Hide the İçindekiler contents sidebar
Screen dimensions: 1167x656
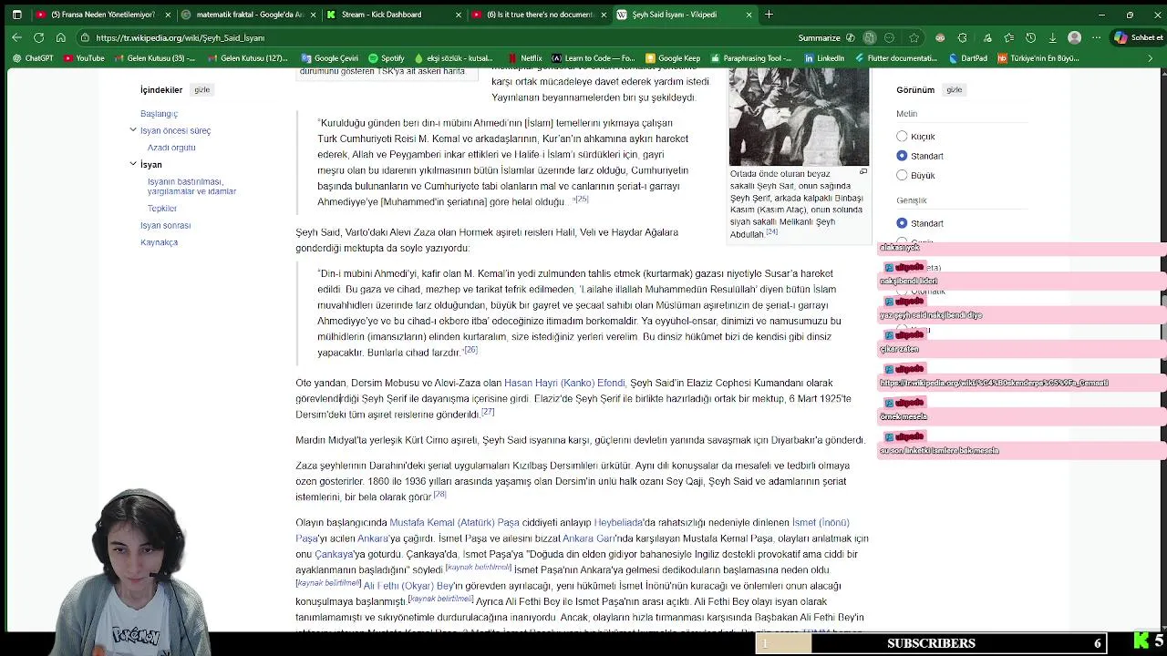201,89
